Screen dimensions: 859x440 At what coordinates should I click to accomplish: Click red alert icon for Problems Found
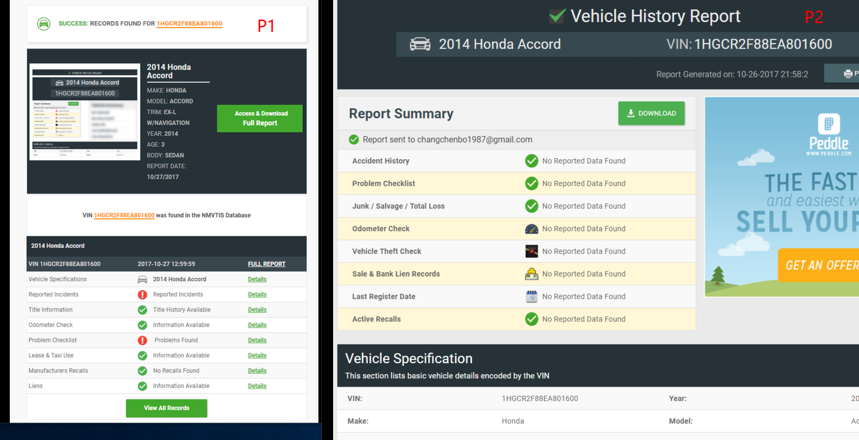click(x=142, y=340)
